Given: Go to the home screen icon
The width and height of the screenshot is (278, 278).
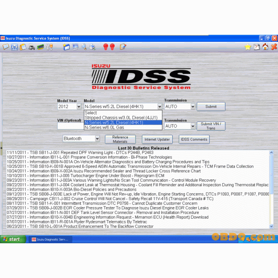Looking at the screenshot, I should click(265, 47).
